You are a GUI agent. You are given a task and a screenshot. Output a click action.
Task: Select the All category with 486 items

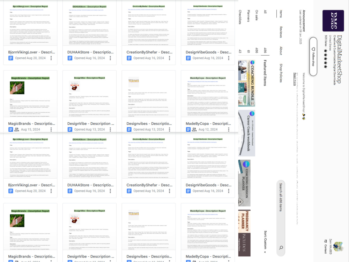(265, 12)
